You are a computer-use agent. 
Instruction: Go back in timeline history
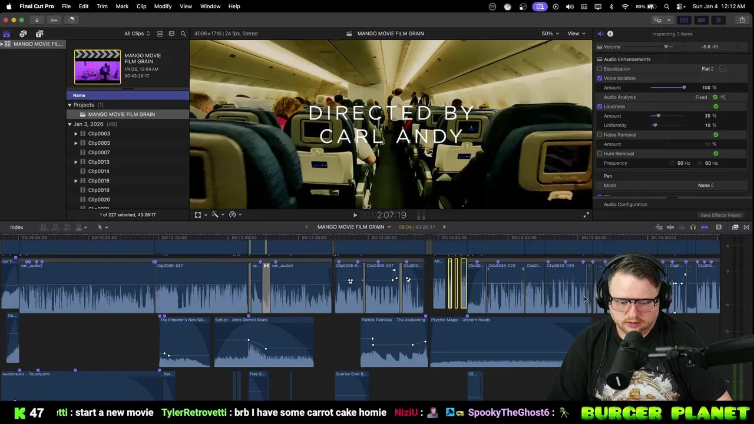tap(306, 227)
